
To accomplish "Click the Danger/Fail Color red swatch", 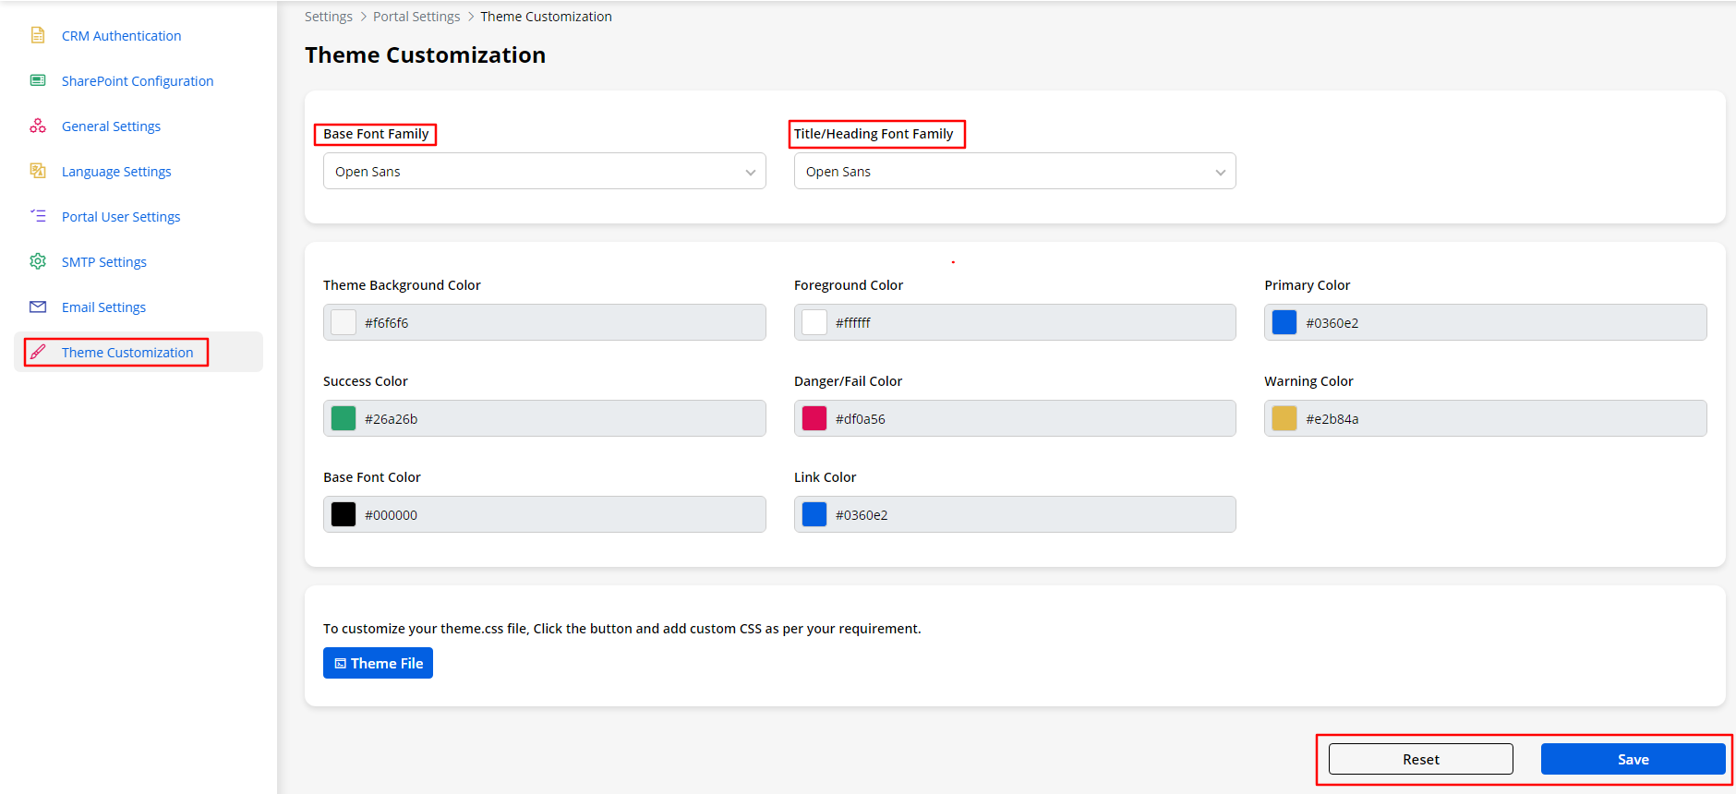I will point(814,418).
